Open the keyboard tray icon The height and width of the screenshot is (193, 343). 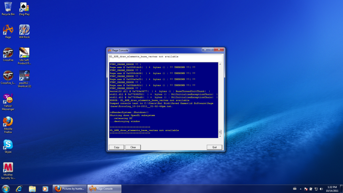tap(295, 189)
